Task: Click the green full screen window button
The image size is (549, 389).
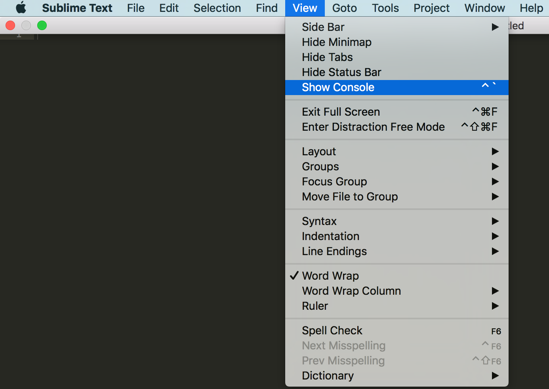Action: point(42,26)
